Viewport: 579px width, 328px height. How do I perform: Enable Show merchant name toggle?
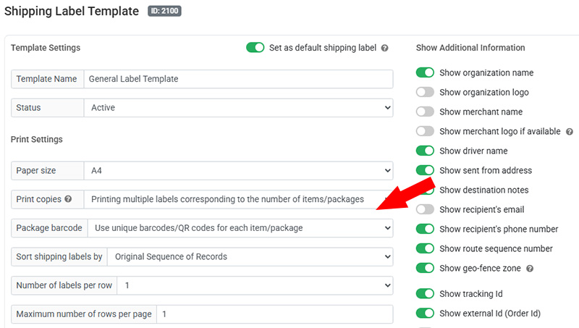click(x=425, y=112)
